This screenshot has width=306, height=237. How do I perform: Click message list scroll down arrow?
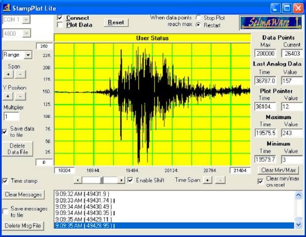(298, 225)
